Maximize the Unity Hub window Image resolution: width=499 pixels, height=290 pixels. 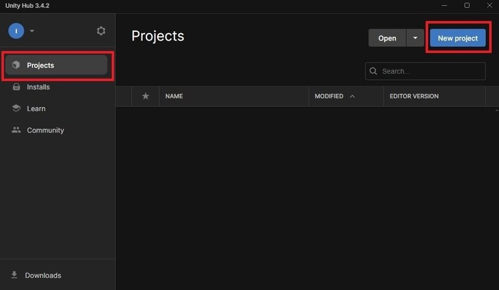[467, 5]
